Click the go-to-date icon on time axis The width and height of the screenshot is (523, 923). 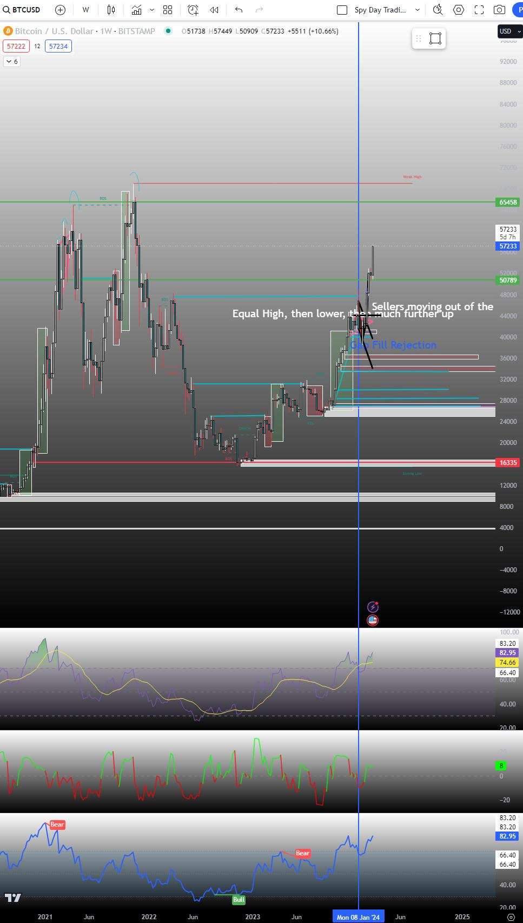pyautogui.click(x=511, y=917)
